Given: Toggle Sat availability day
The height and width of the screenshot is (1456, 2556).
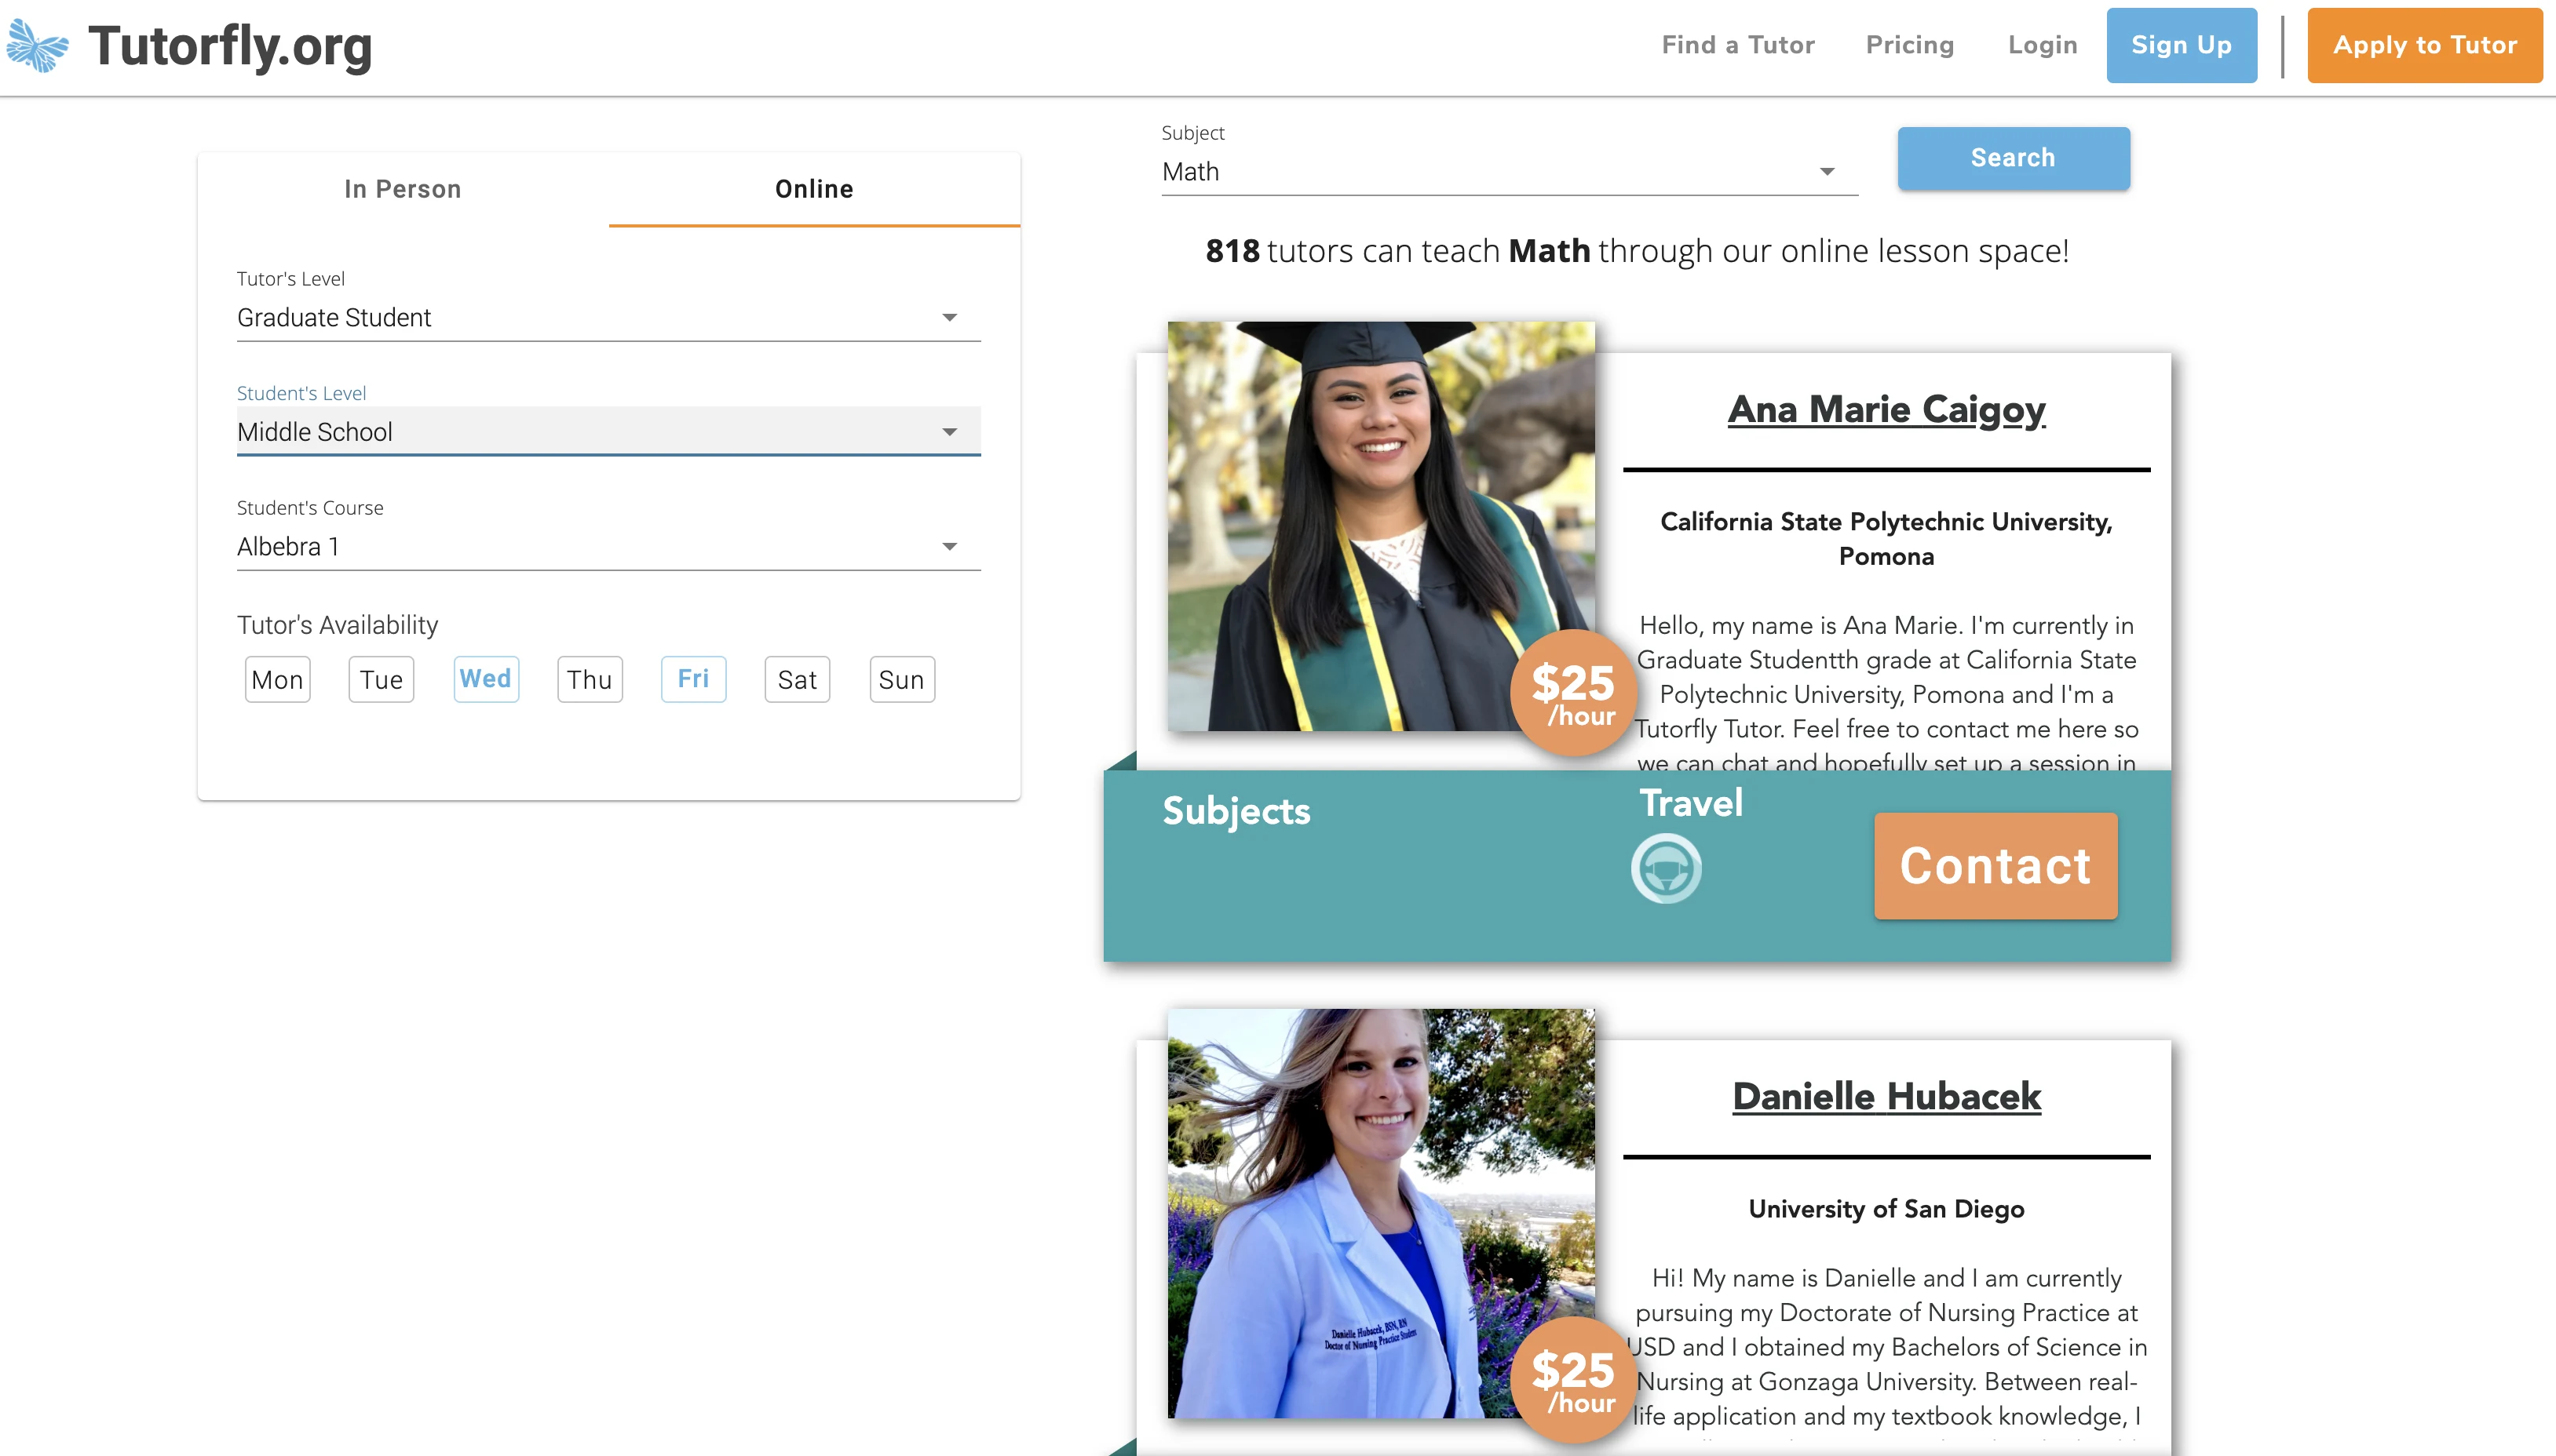Looking at the screenshot, I should click(798, 679).
